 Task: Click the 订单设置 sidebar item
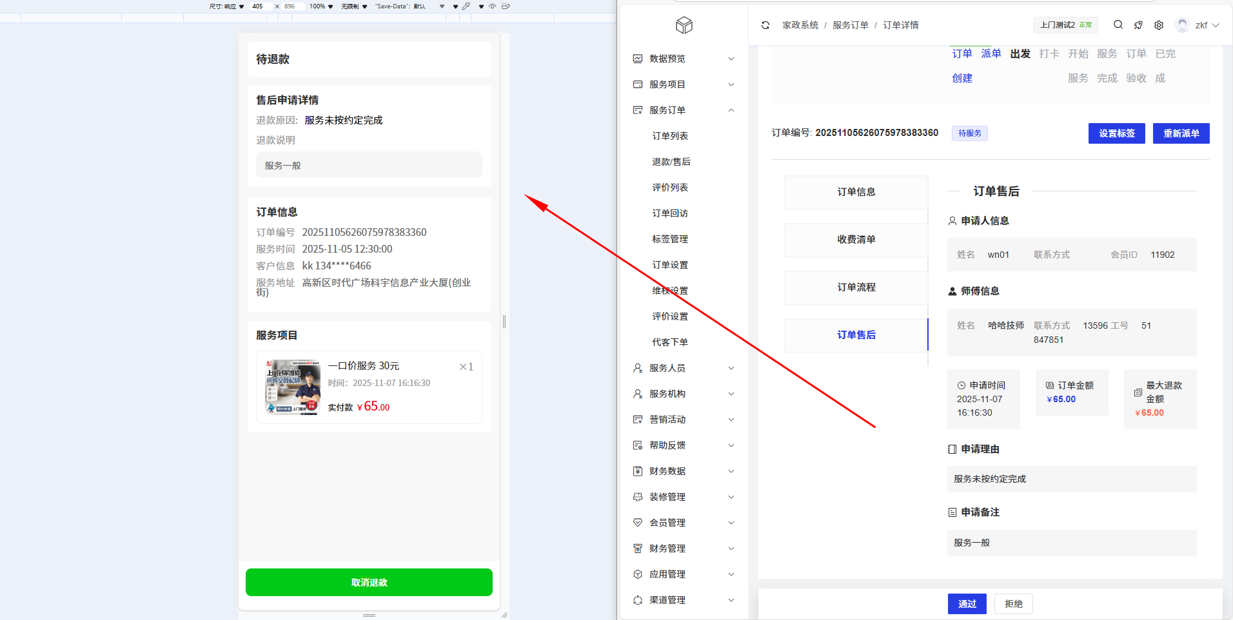point(670,265)
